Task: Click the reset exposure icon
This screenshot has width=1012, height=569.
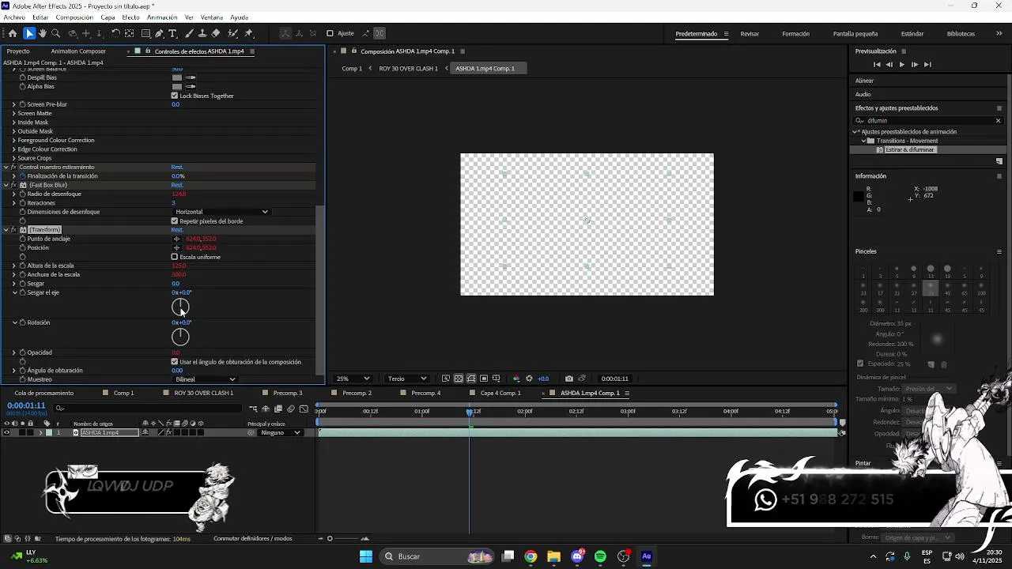Action: pyautogui.click(x=530, y=379)
